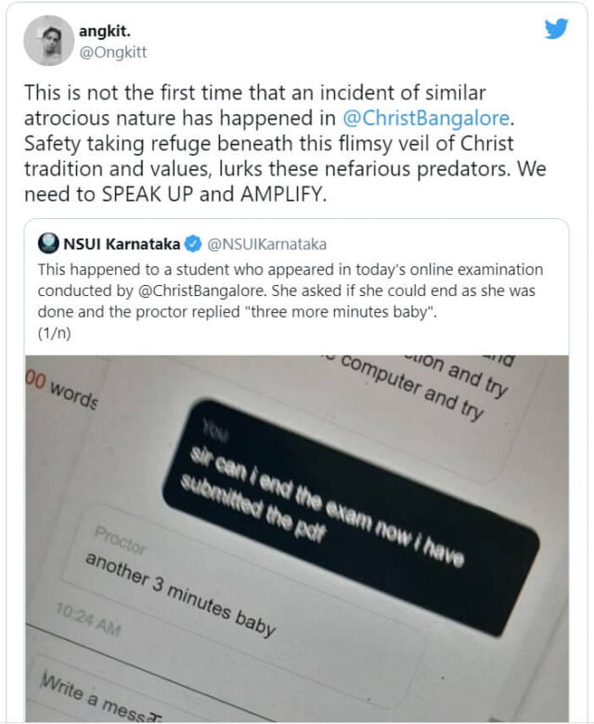594x724 pixels.
Task: Open the angkit. display name
Action: coord(103,32)
